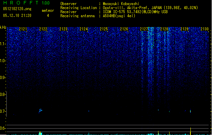Click the meteor count value 4
The width and height of the screenshot is (212, 135).
[48, 16]
